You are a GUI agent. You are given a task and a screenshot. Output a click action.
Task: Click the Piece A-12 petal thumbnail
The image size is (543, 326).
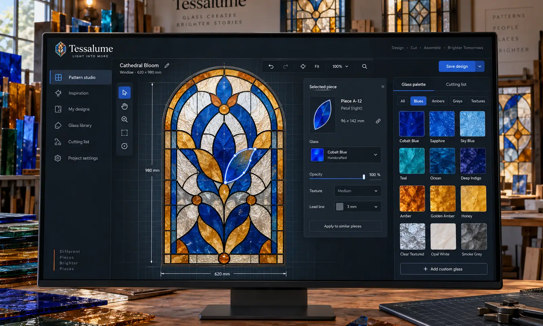322,115
